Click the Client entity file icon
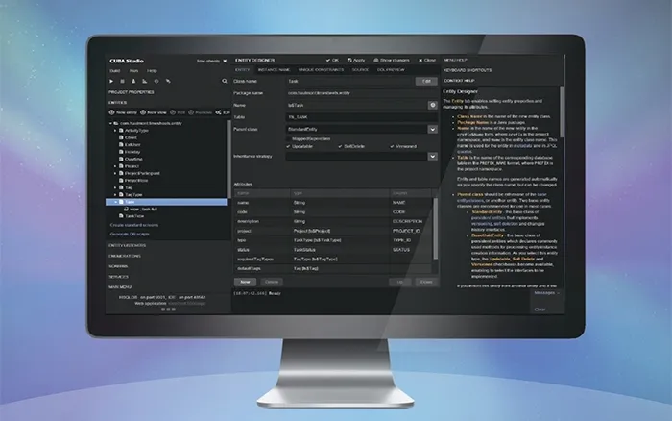Viewport: 672px width, 421px height. click(x=121, y=137)
